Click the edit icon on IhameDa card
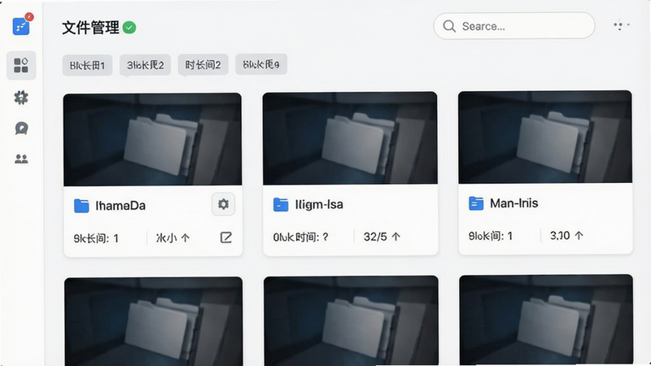Screen dimensions: 651x366 click(x=226, y=237)
